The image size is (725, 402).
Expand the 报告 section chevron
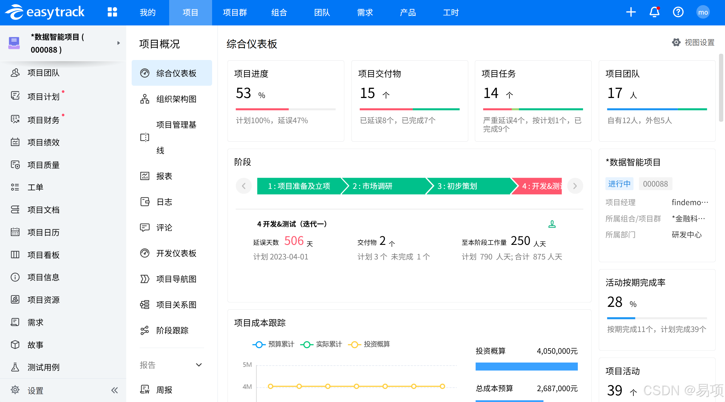[199, 365]
